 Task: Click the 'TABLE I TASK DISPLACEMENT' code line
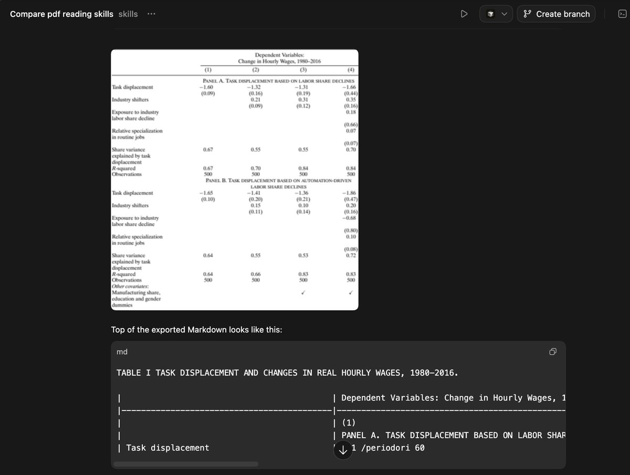click(287, 373)
